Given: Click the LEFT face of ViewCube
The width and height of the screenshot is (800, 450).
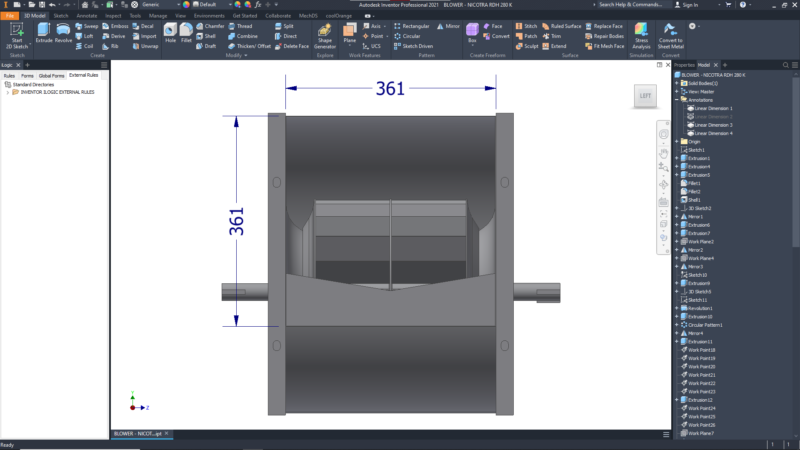Looking at the screenshot, I should tap(645, 96).
